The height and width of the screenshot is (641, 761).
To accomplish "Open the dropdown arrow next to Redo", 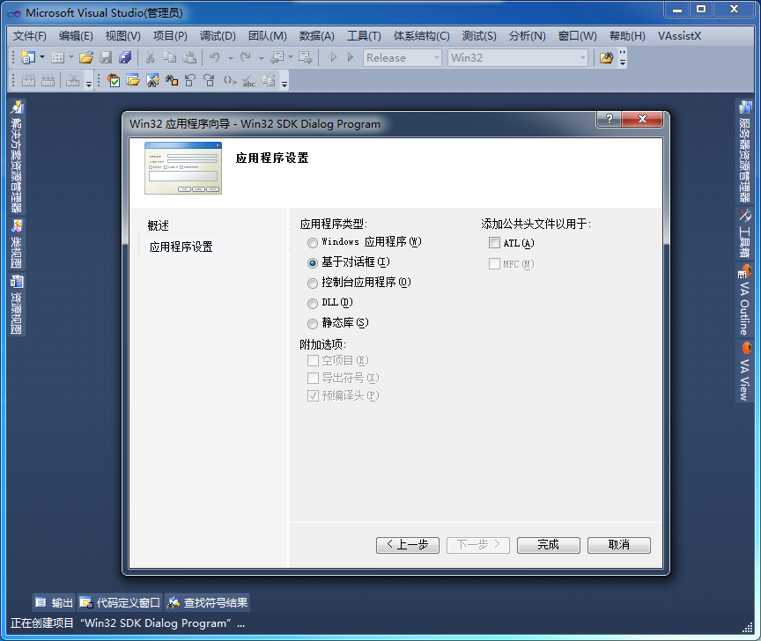I will 261,58.
